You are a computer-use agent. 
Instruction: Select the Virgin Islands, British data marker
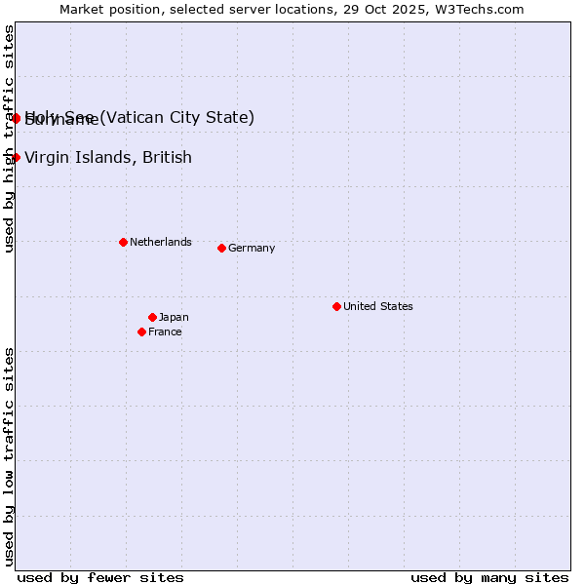pyautogui.click(x=16, y=157)
